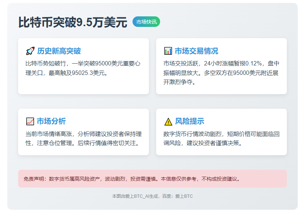
Task: Click the bar chart icon beside 市场交易情况
Action: [168, 51]
